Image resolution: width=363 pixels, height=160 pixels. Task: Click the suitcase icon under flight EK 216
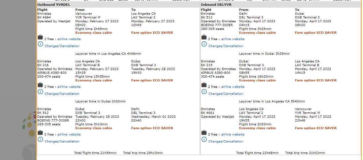pos(40,85)
